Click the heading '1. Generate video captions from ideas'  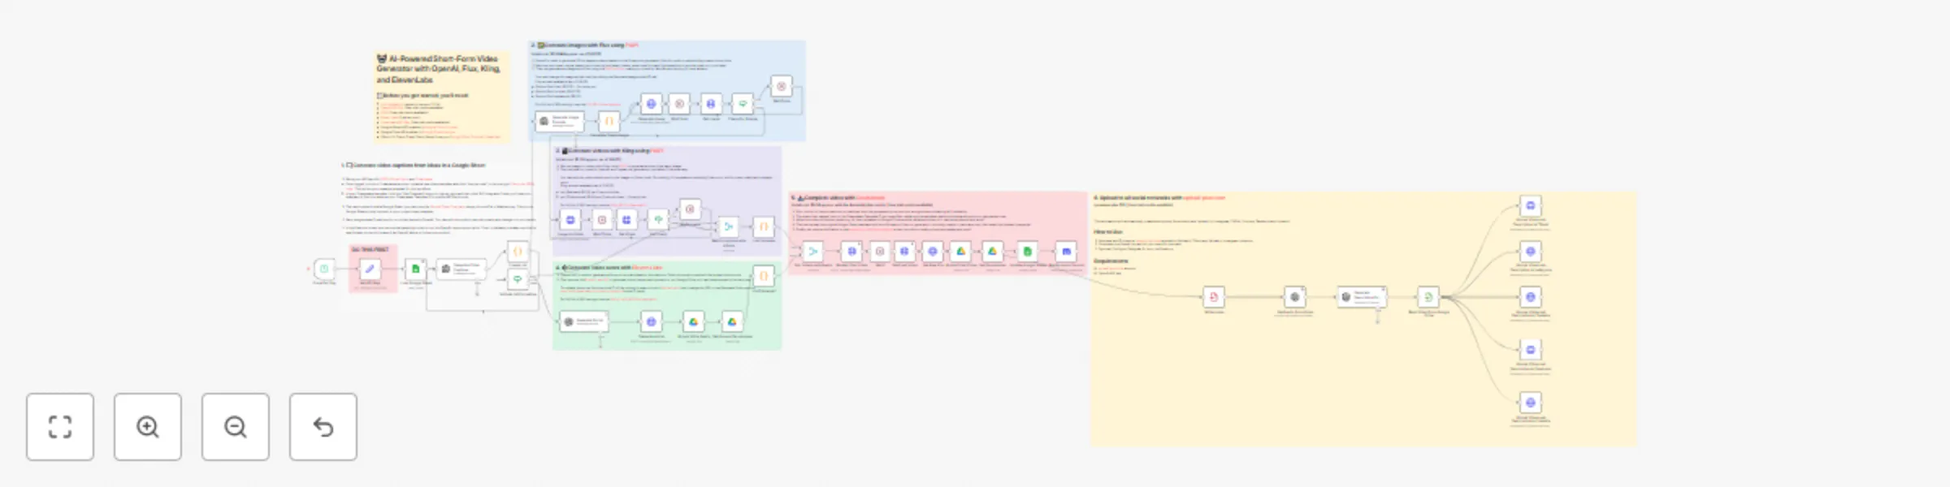point(413,166)
